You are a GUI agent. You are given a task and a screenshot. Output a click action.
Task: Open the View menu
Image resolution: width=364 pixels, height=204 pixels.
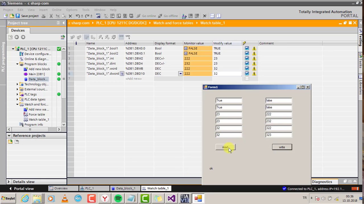pos(31,10)
